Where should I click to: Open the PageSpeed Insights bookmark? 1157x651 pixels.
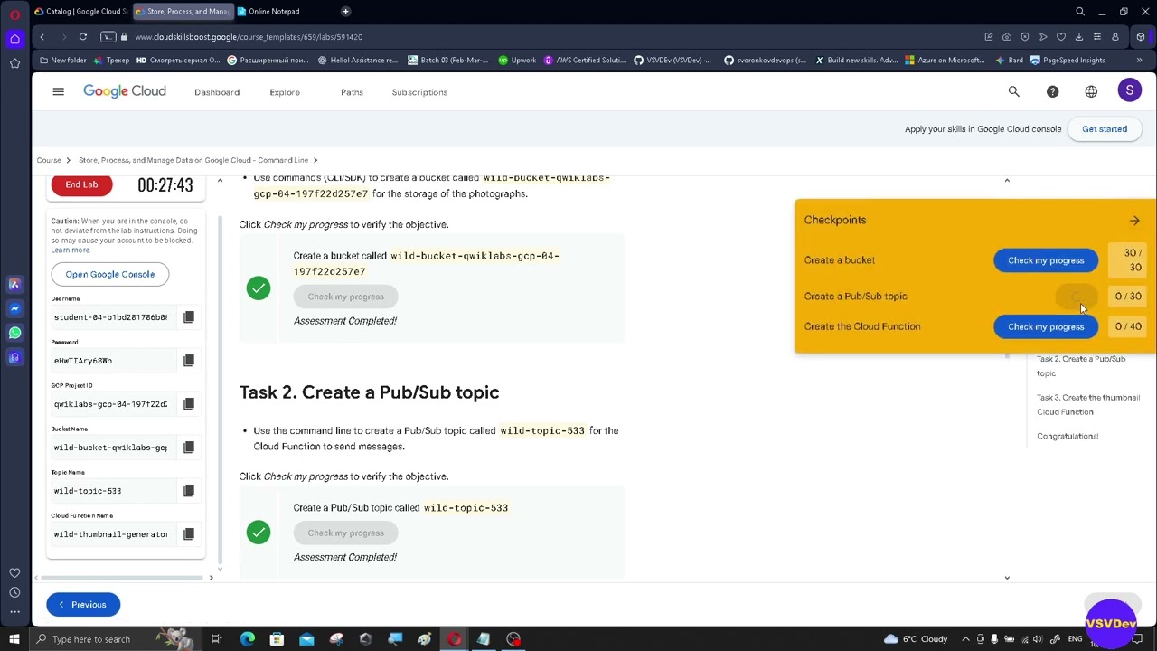coord(1068,61)
